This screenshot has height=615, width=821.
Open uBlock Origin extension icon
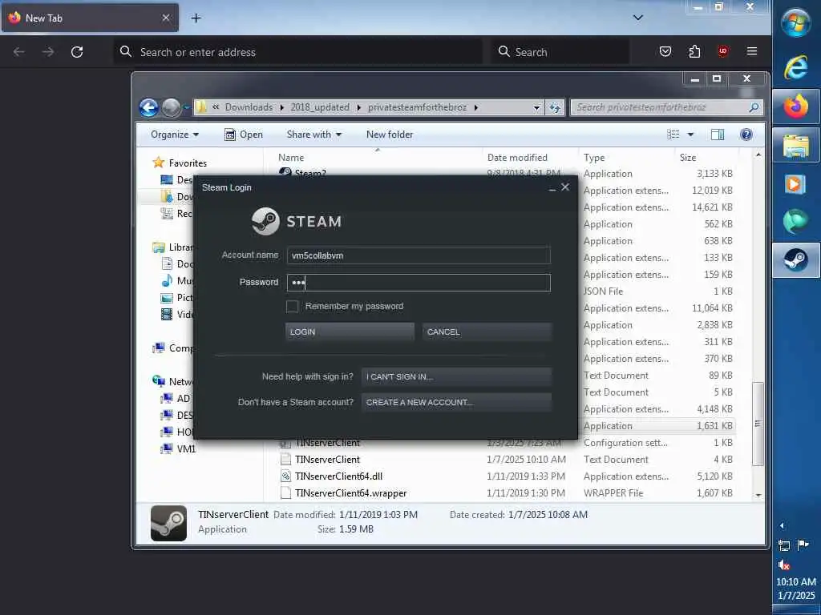pyautogui.click(x=723, y=51)
